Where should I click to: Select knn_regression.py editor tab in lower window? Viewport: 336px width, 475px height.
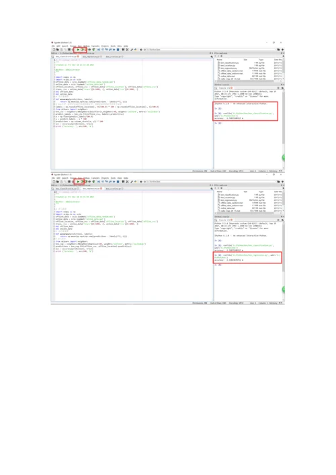coord(92,188)
